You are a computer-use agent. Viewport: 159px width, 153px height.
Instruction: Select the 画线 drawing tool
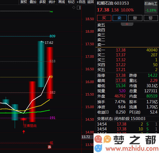pyautogui.click(x=62, y=2)
